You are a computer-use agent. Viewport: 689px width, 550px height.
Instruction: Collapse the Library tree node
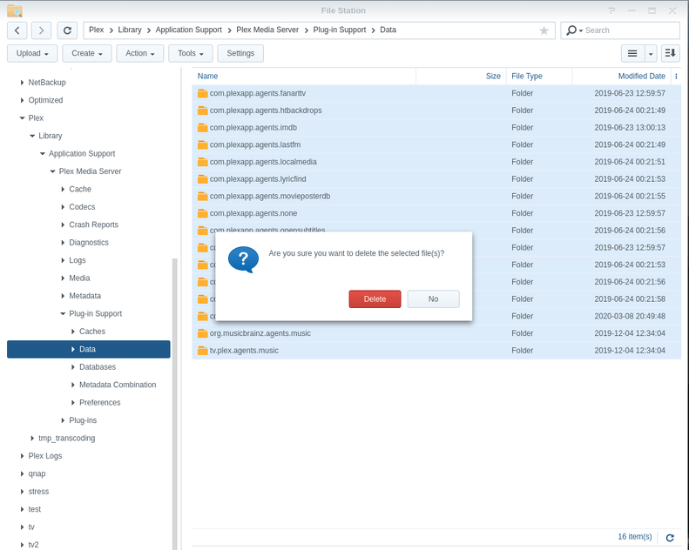pos(32,136)
